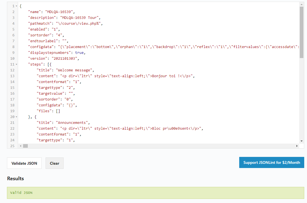Image resolution: width=307 pixels, height=203 pixels.
Task: Click the "configdata" placement line on line 8
Action: tap(163, 47)
